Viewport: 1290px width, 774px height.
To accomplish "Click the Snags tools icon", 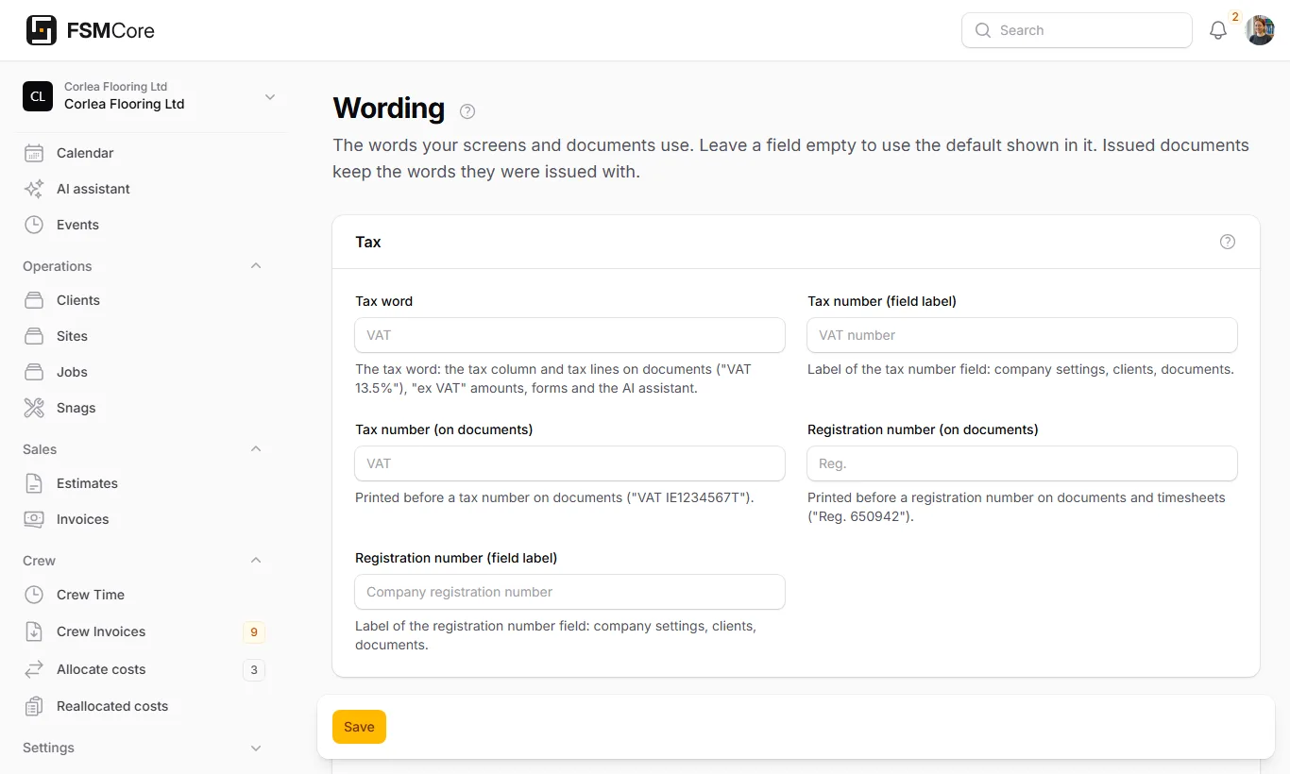I will [34, 408].
